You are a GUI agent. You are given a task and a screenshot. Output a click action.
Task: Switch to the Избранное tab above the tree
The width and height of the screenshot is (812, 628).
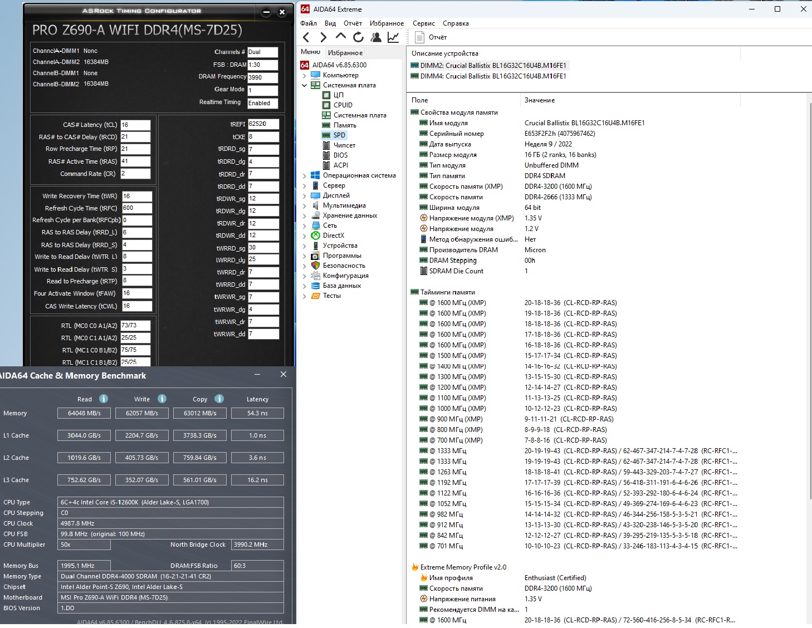(345, 53)
